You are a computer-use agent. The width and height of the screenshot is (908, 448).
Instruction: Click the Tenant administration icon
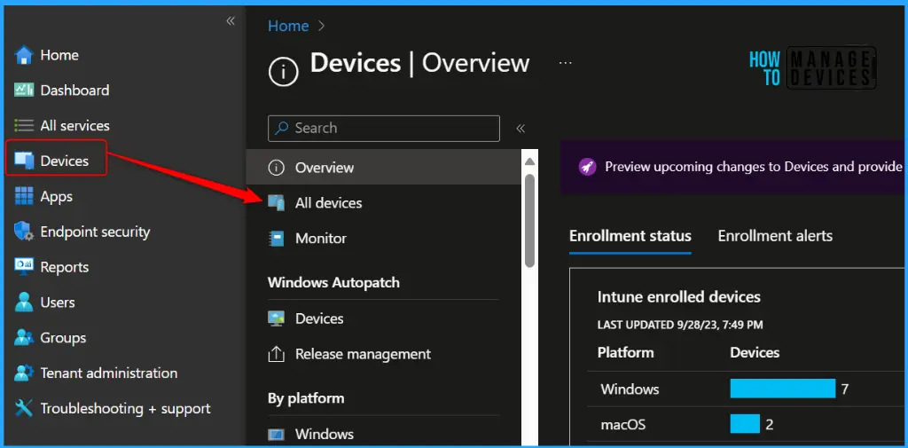(24, 373)
